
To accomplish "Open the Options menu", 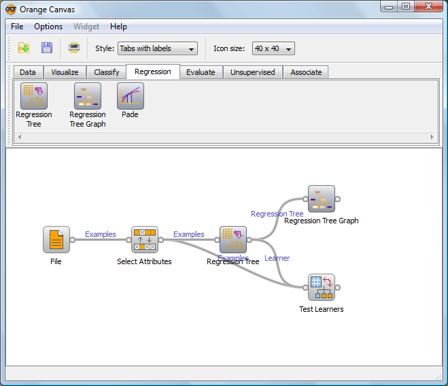I will (48, 27).
